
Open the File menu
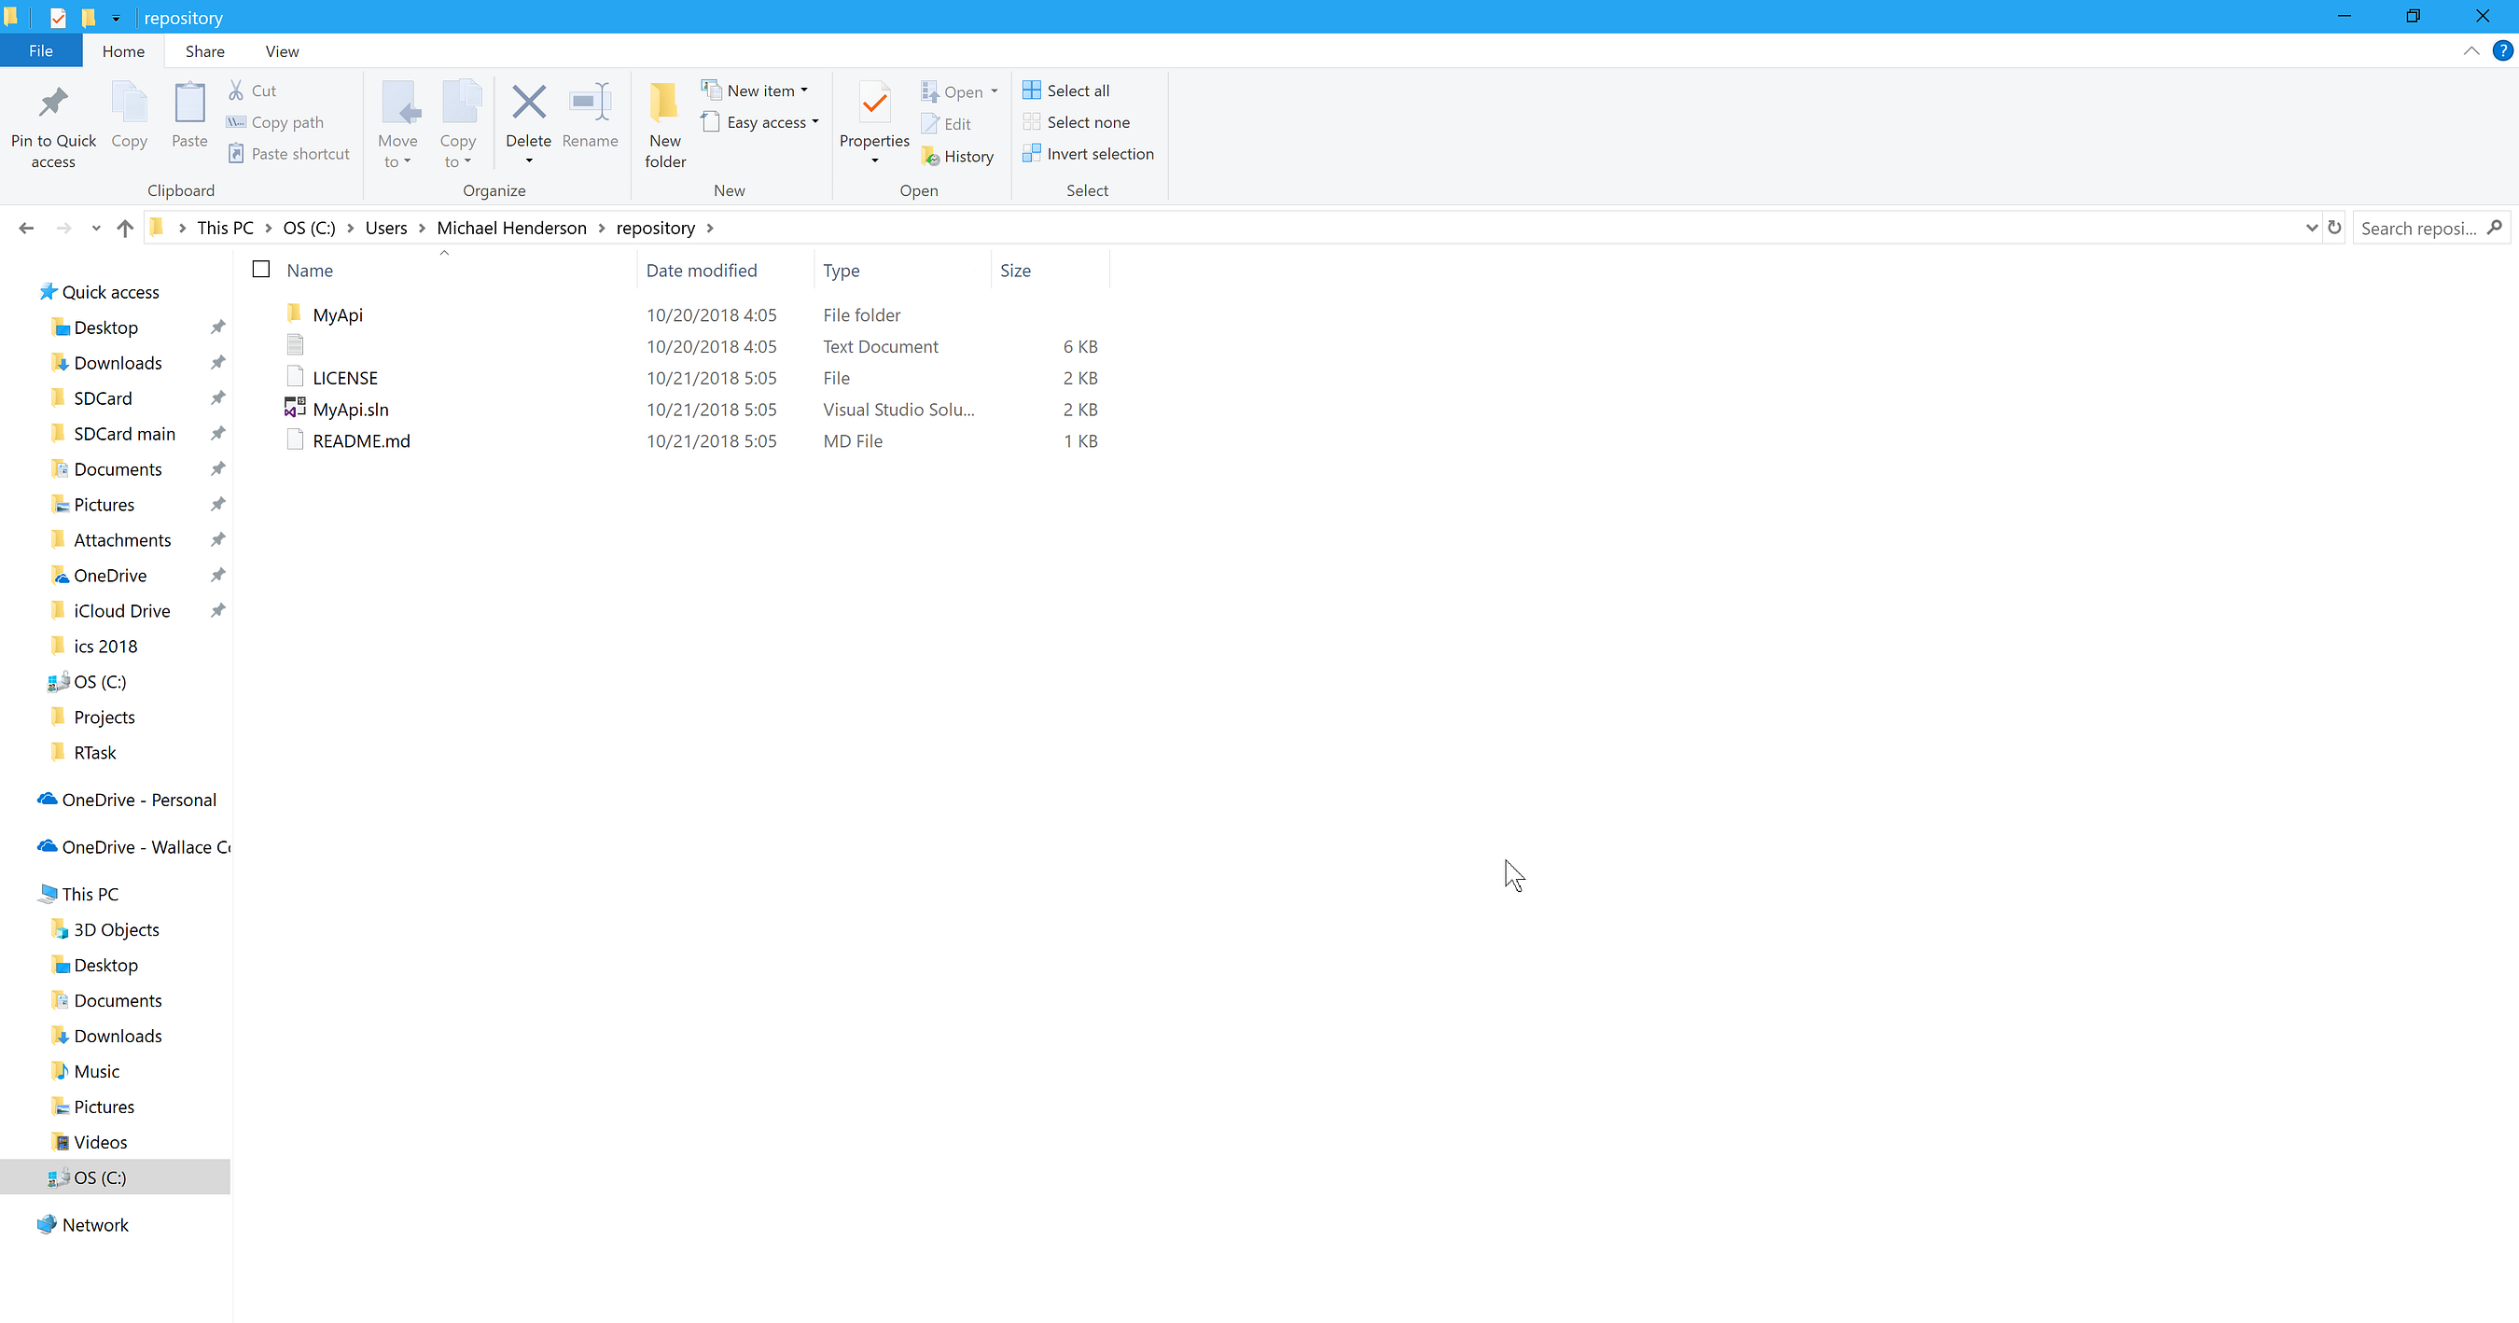coord(40,50)
